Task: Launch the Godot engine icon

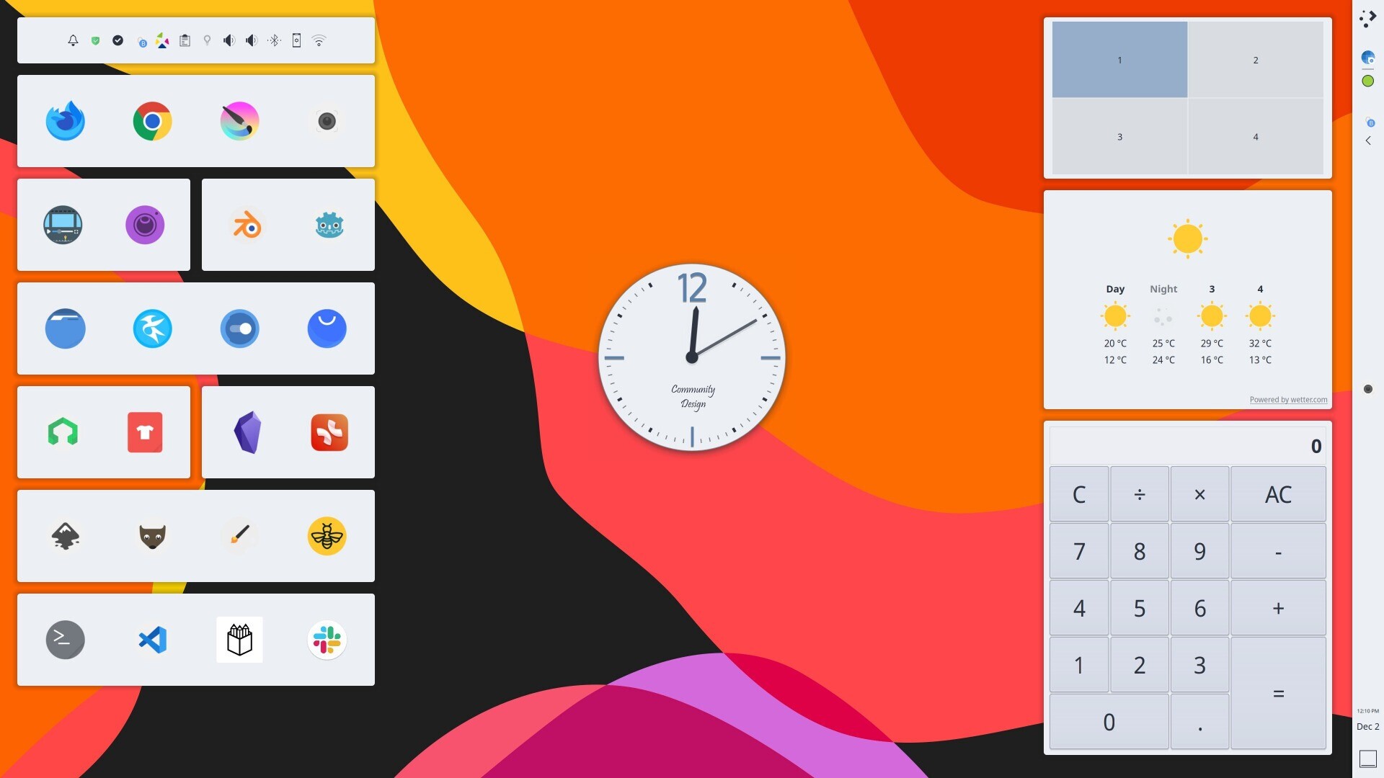Action: click(x=329, y=225)
